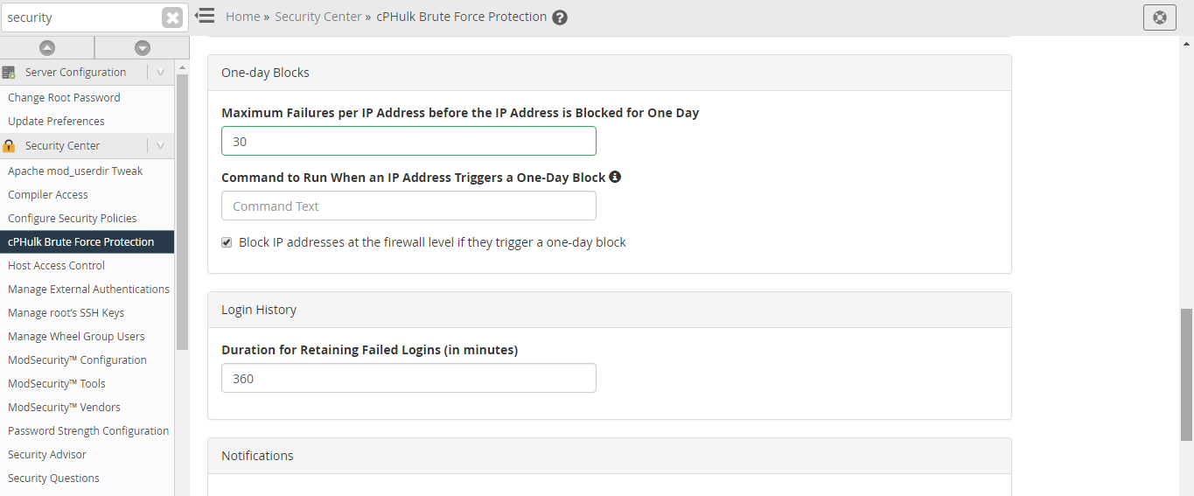Click the main page vertical scrollbar thumb

click(x=1186, y=374)
